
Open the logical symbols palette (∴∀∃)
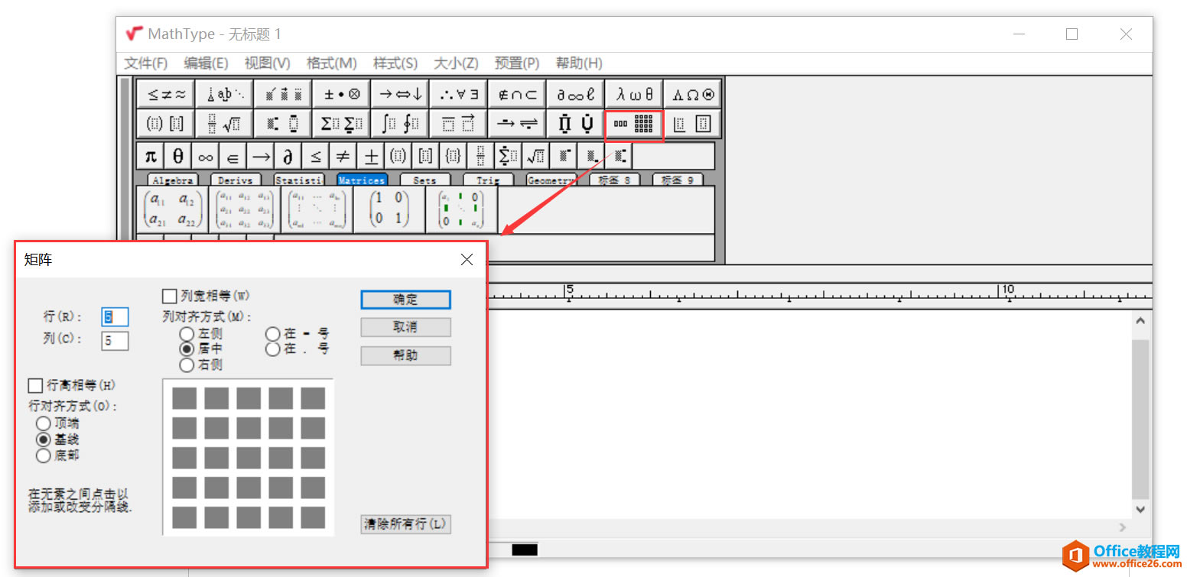(x=459, y=94)
